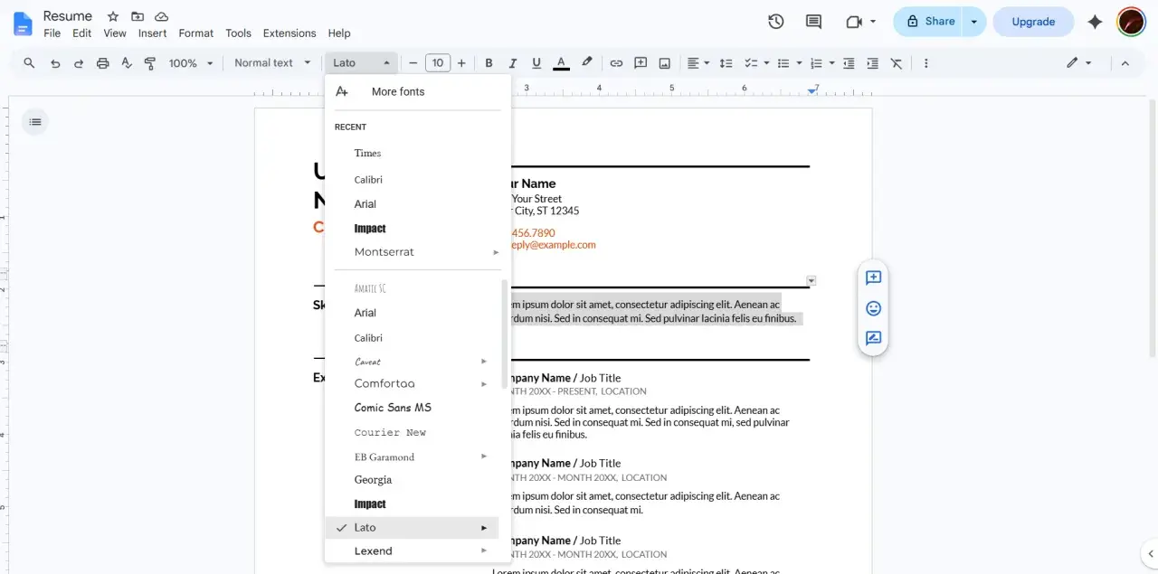The image size is (1158, 574).
Task: Open the Extensions menu
Action: point(289,33)
